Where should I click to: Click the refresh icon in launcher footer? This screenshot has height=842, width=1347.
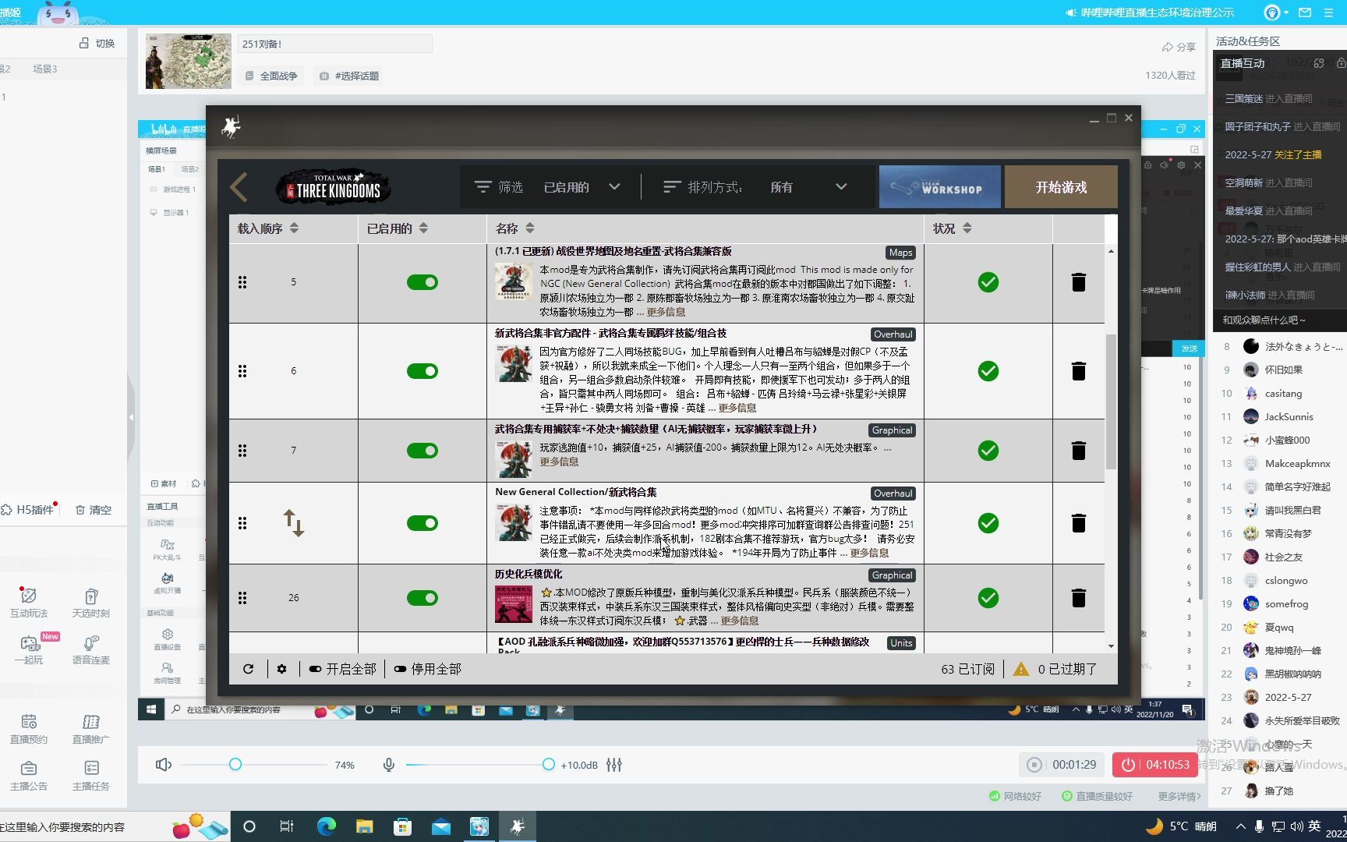(248, 669)
